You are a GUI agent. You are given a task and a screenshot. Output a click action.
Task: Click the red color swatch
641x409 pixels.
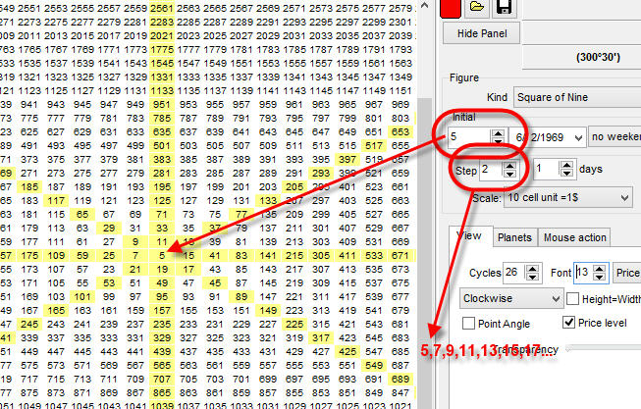coord(451,8)
